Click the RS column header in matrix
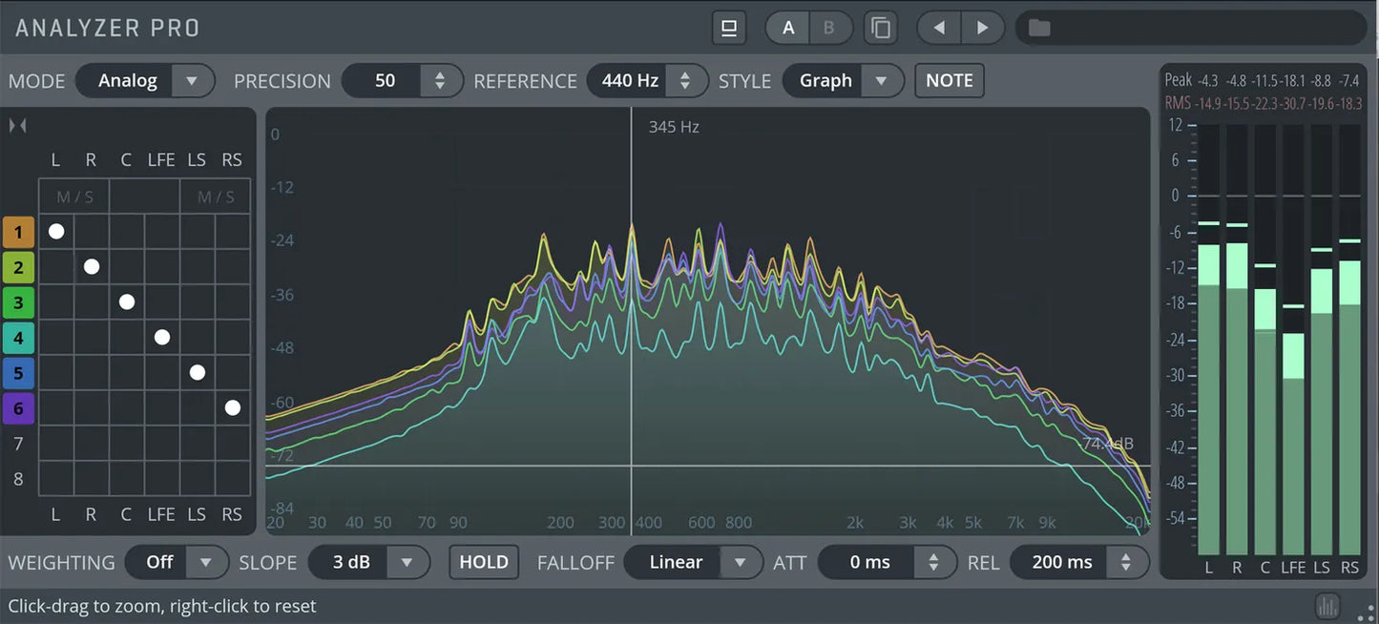Image resolution: width=1379 pixels, height=624 pixels. (x=232, y=160)
